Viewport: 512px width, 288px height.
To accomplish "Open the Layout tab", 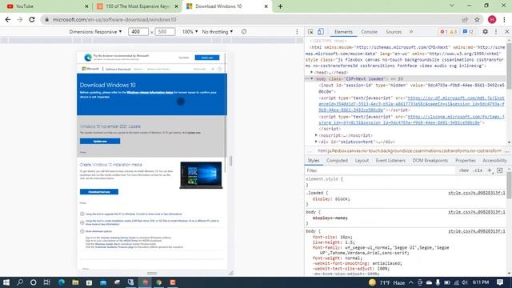I will (362, 161).
